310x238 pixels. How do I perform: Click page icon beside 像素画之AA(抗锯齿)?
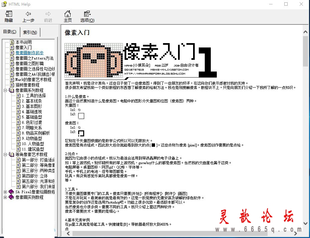point(12,74)
